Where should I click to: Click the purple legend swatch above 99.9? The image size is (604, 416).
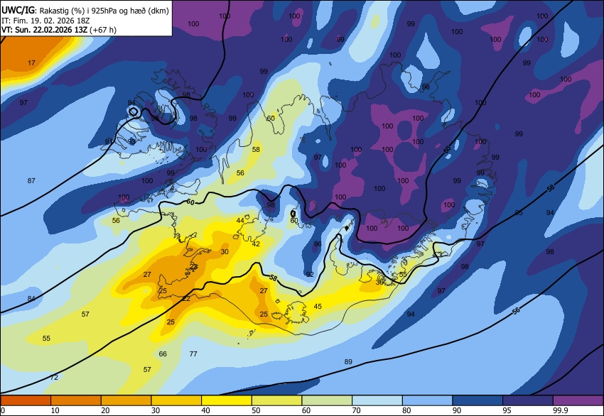(x=578, y=400)
